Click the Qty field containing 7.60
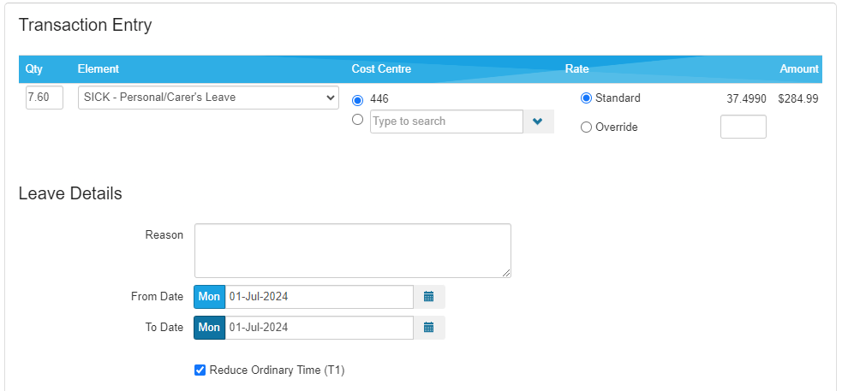 click(45, 98)
